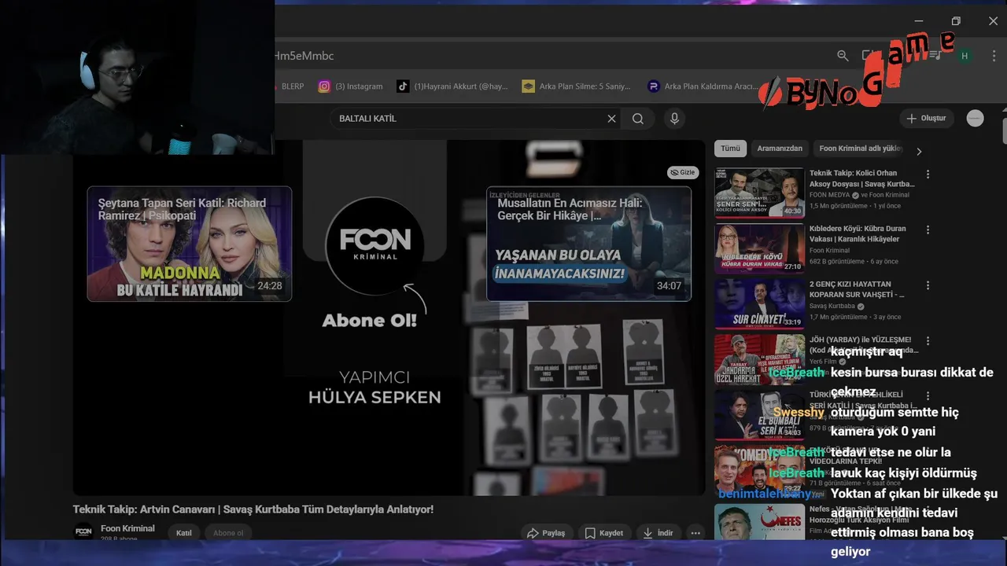Open options for El Bombalı Seri Katili video
Image resolution: width=1007 pixels, height=566 pixels.
pos(928,396)
